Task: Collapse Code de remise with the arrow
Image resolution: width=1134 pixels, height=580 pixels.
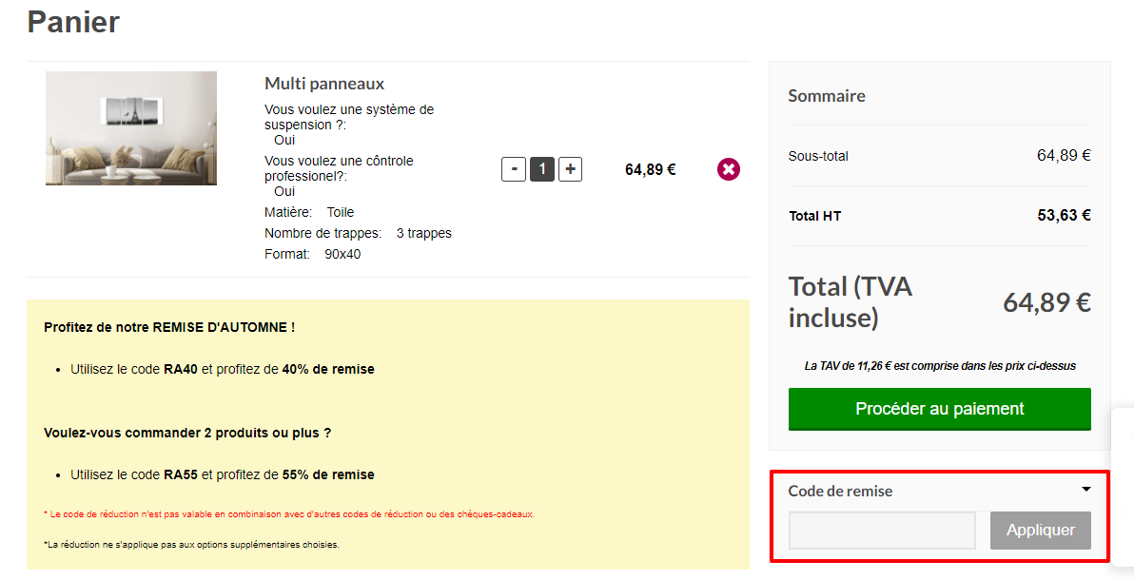Action: (1085, 490)
